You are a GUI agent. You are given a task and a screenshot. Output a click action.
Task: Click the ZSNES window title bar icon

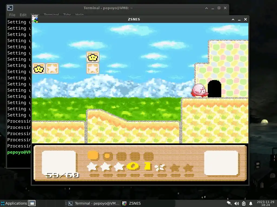click(35, 19)
